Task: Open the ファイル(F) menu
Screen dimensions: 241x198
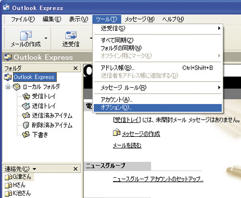Action: (23, 19)
